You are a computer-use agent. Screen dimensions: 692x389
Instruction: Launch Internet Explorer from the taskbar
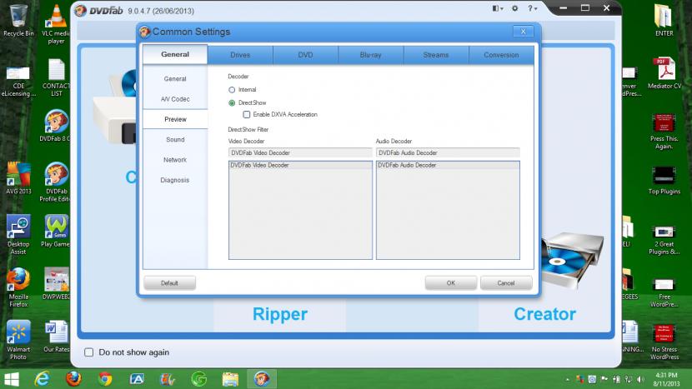click(x=42, y=379)
